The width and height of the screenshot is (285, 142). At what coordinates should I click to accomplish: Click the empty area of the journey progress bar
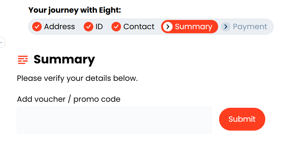coord(270,27)
